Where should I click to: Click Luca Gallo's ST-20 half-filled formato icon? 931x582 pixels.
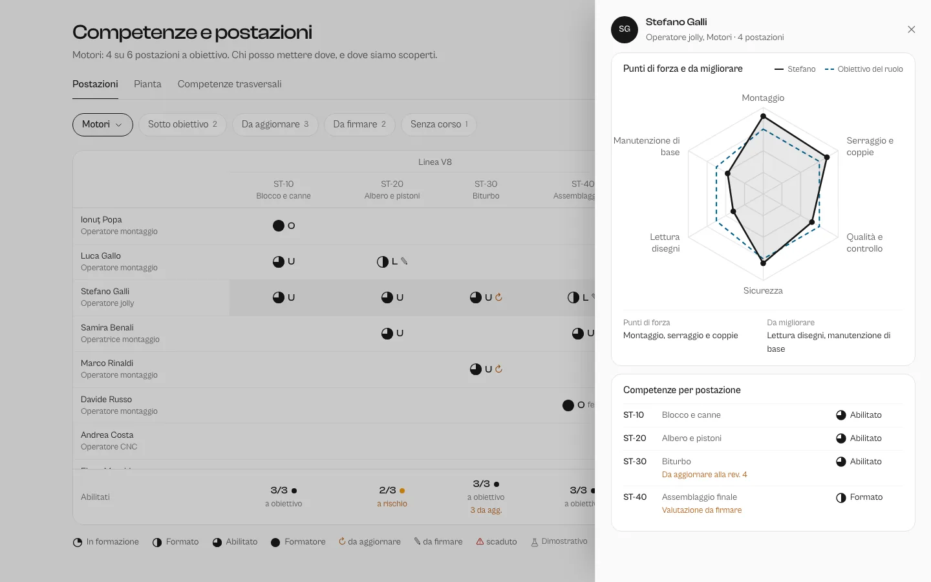click(x=383, y=262)
